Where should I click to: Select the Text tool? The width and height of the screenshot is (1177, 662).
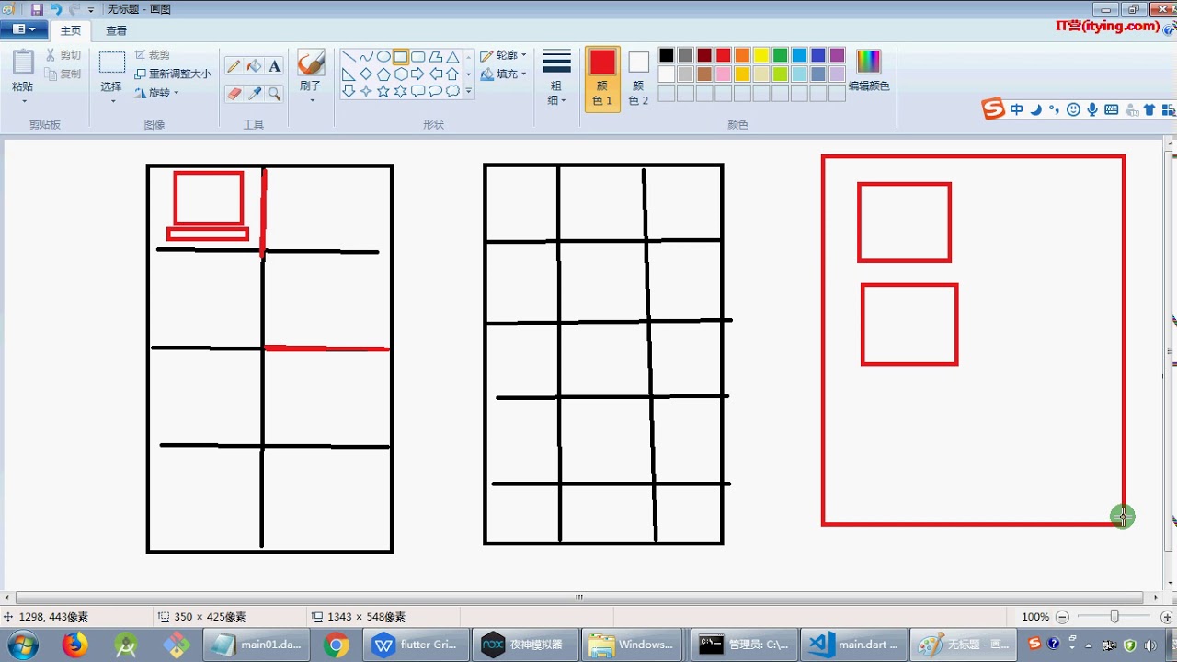point(274,66)
